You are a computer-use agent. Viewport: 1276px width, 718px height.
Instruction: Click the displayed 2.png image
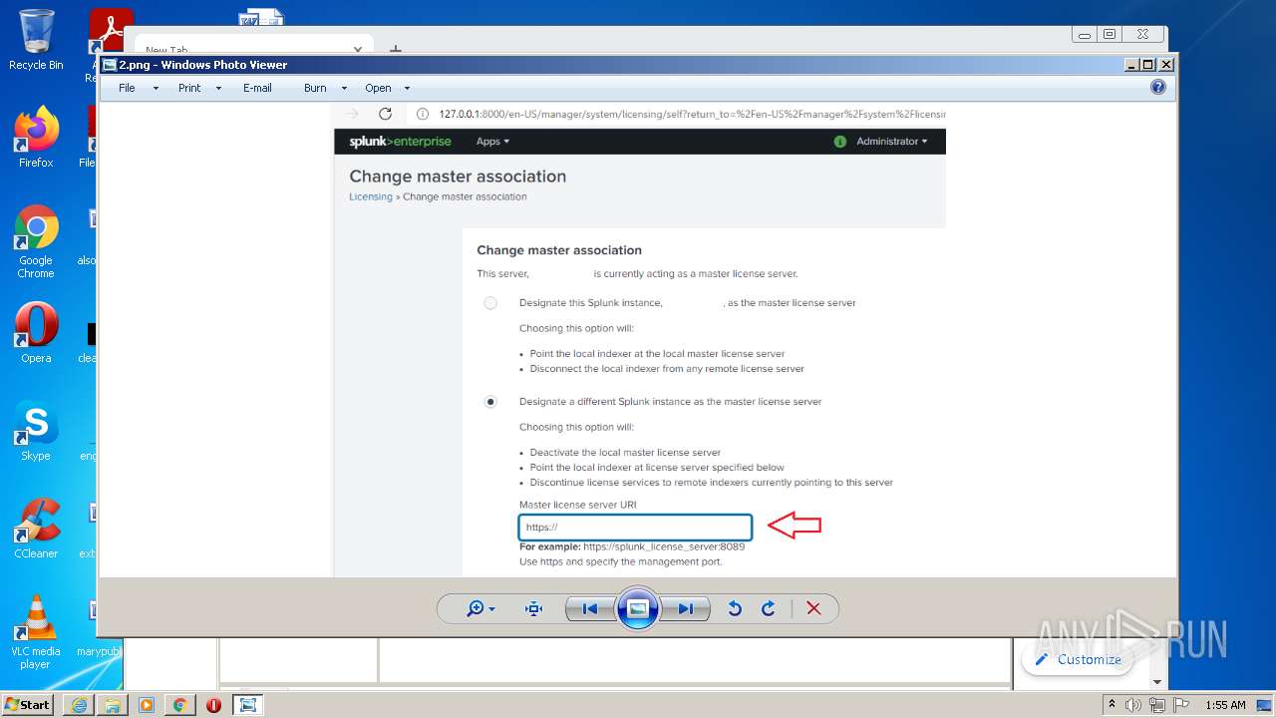coord(640,339)
